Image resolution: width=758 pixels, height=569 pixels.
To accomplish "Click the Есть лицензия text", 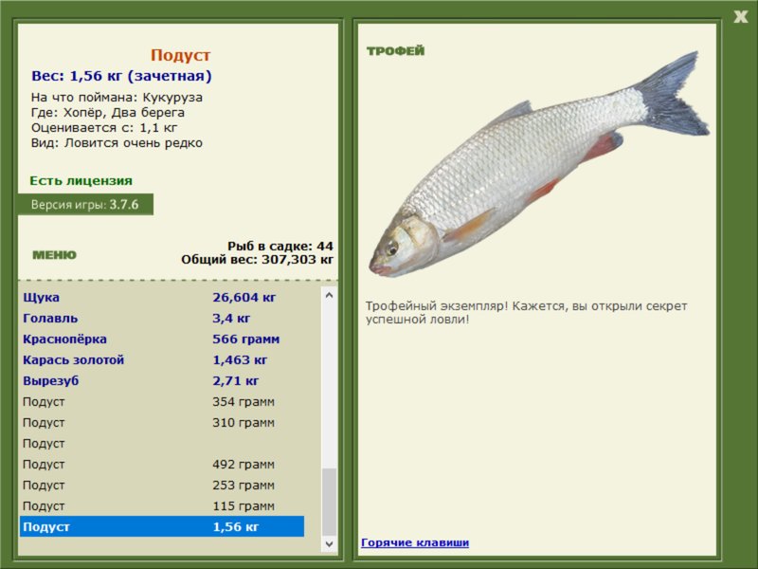I will point(81,180).
